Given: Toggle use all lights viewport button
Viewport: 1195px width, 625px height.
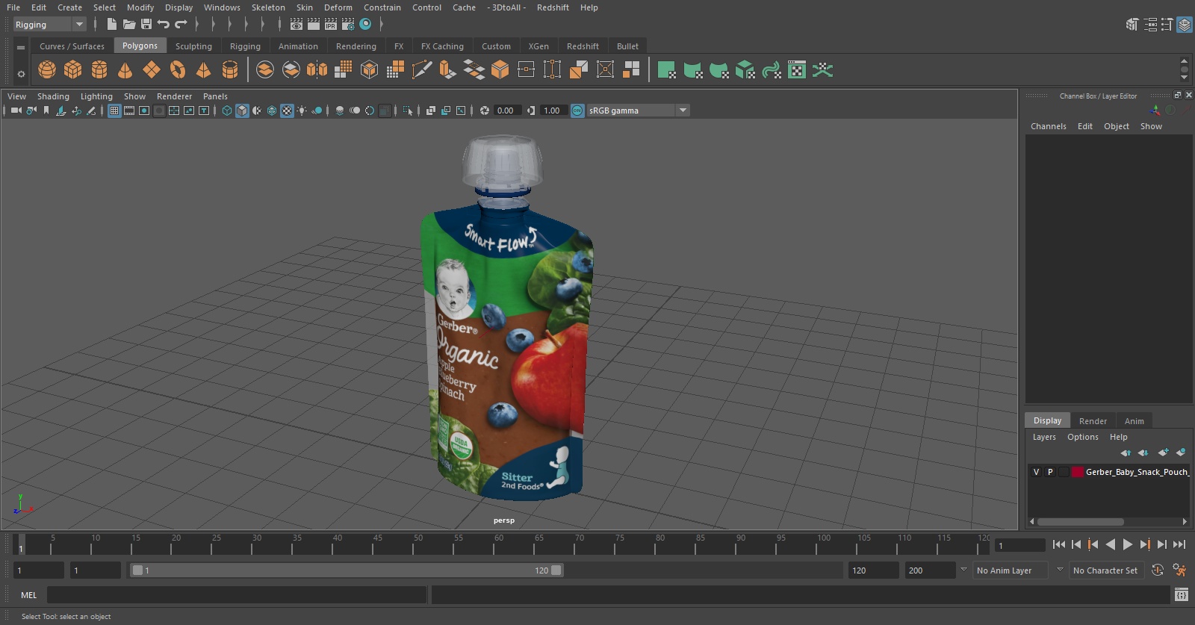Looking at the screenshot, I should click(x=302, y=111).
